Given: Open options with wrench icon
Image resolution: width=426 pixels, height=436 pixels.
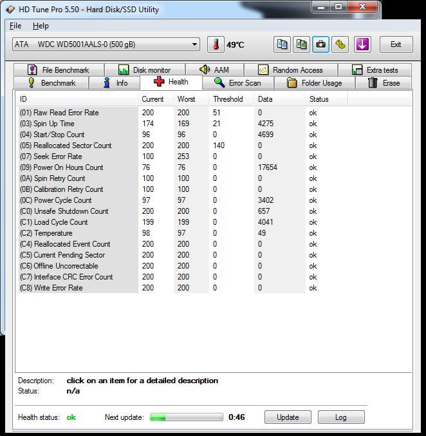Looking at the screenshot, I should tap(340, 44).
